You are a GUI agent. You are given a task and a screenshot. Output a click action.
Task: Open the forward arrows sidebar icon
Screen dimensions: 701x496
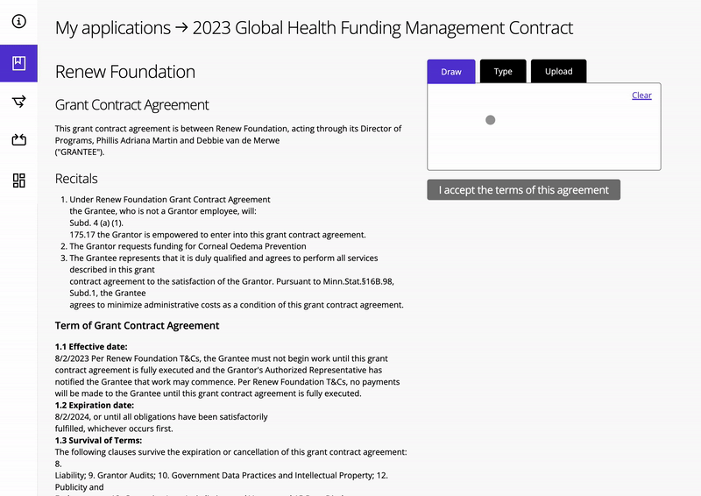tap(18, 102)
